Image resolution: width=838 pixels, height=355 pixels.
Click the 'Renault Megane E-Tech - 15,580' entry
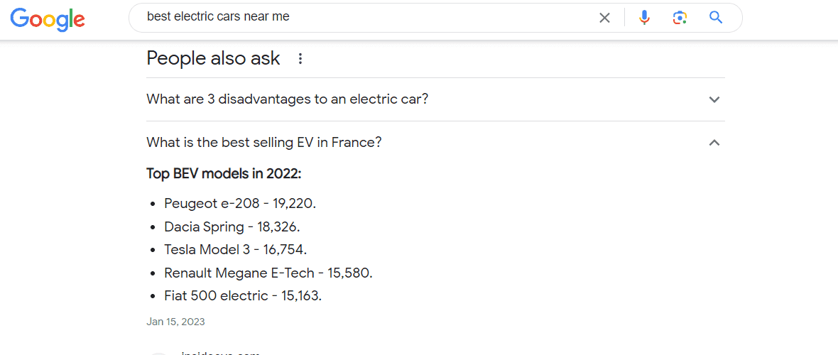point(268,273)
